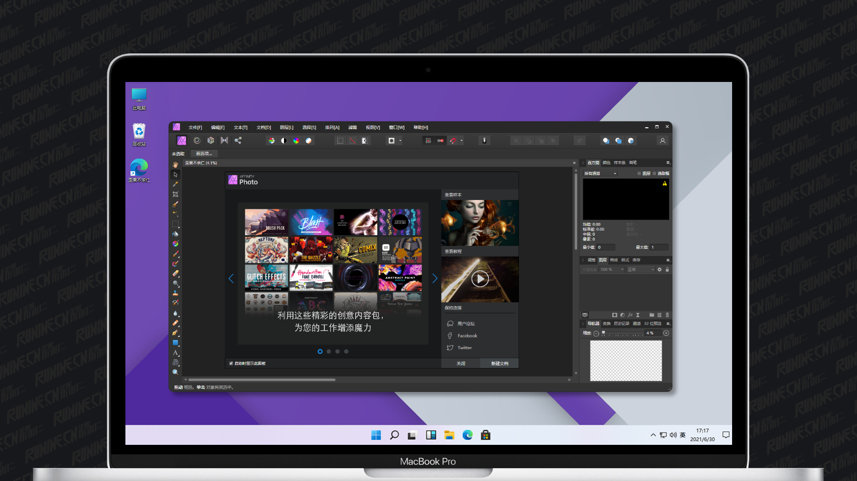Select the Healing bandage tool
857x481 pixels.
175,323
